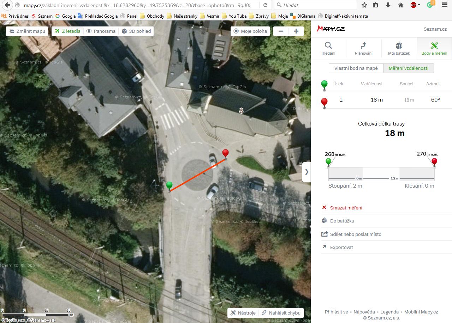Toggle Z letadla aerial view

(x=67, y=31)
